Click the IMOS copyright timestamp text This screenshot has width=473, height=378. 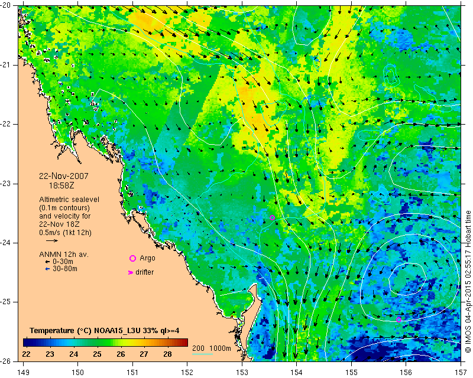(468, 282)
